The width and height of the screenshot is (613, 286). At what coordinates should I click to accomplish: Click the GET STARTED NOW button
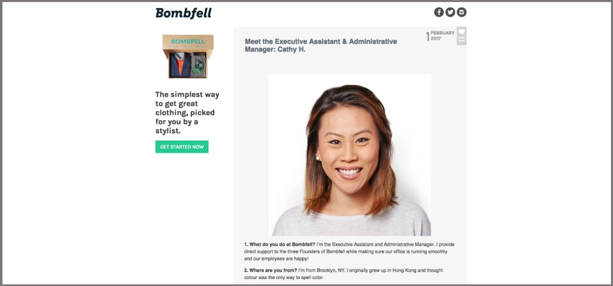pos(182,147)
